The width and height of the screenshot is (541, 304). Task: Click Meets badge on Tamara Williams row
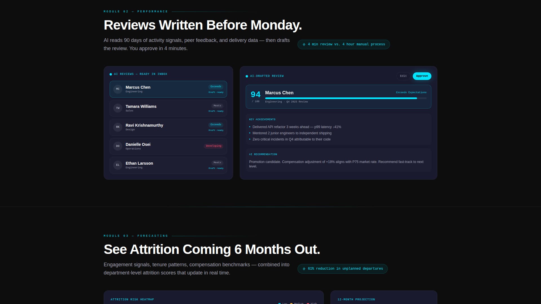click(x=217, y=106)
